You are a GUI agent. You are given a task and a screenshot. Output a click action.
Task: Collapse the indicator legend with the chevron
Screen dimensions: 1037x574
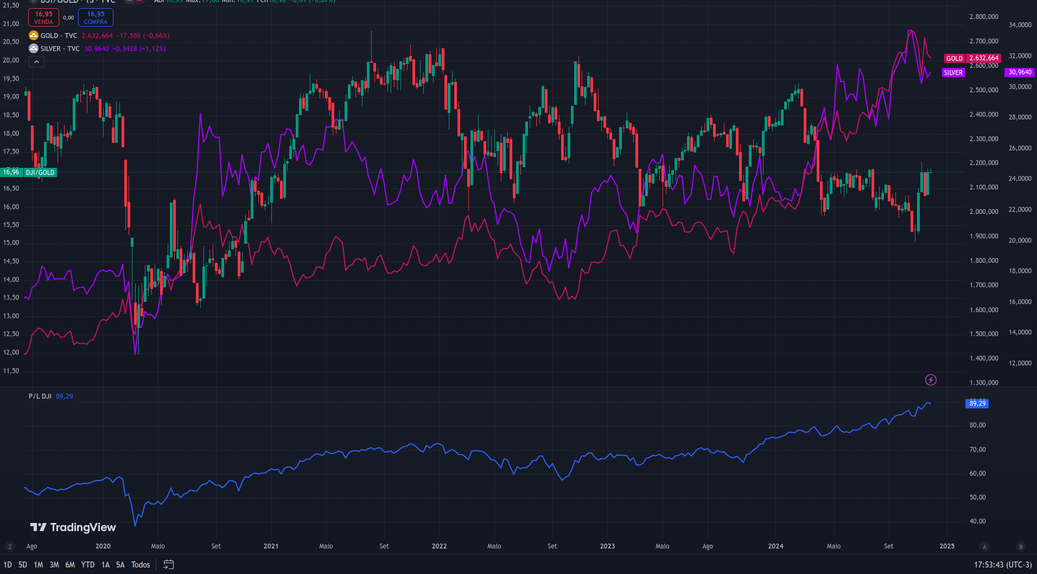[36, 62]
